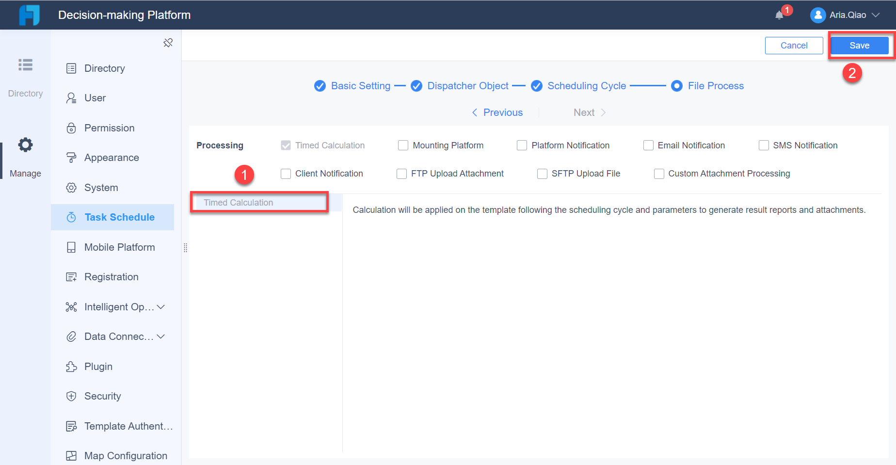896x465 pixels.
Task: Enable the Custom Attachment Processing checkbox
Action: 659,174
